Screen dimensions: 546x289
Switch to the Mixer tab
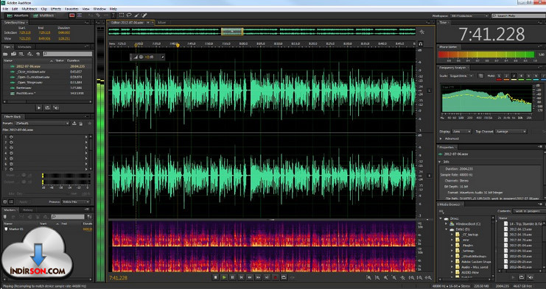pos(162,23)
